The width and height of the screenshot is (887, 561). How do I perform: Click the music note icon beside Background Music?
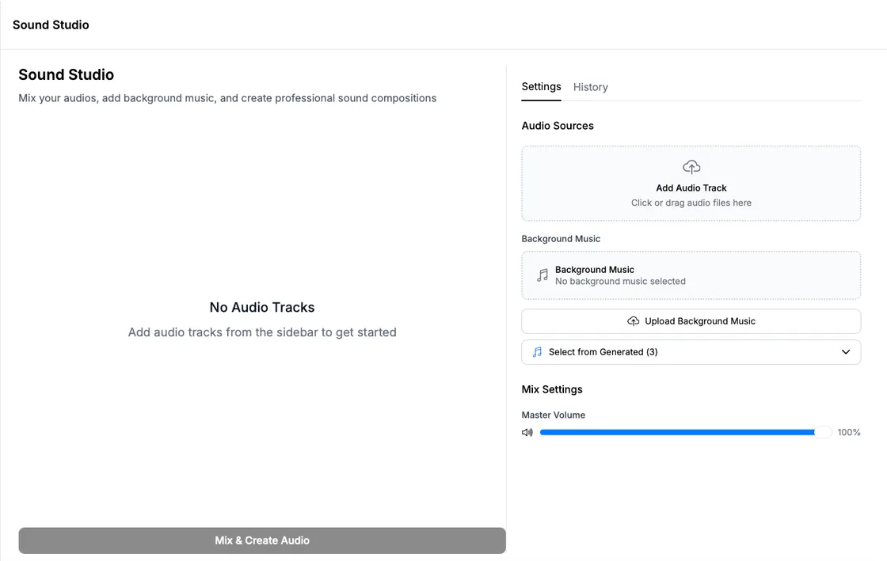(542, 275)
